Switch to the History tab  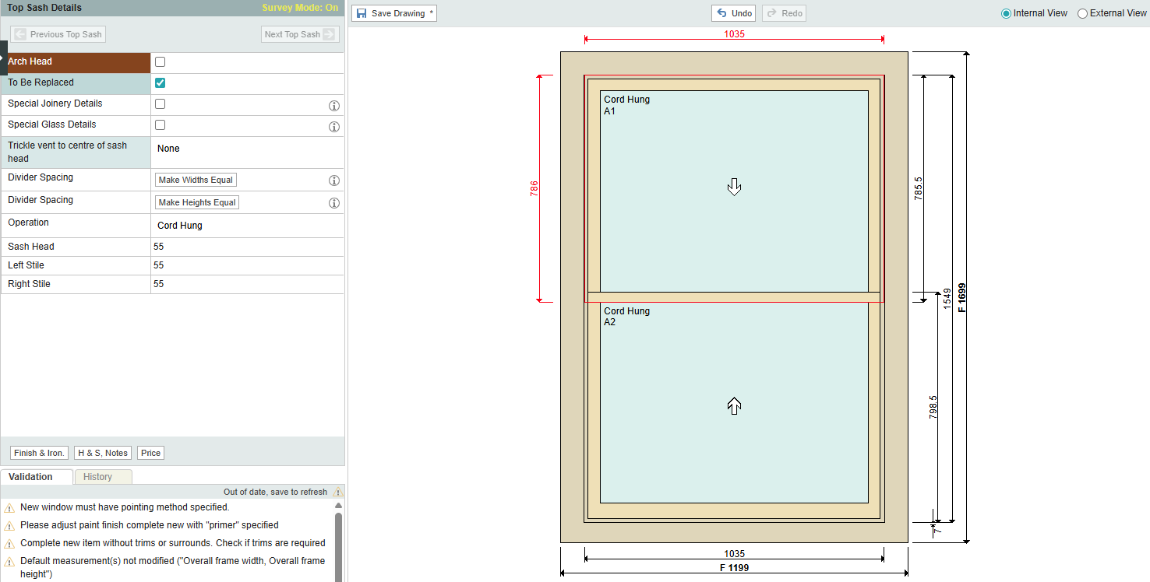(x=98, y=477)
